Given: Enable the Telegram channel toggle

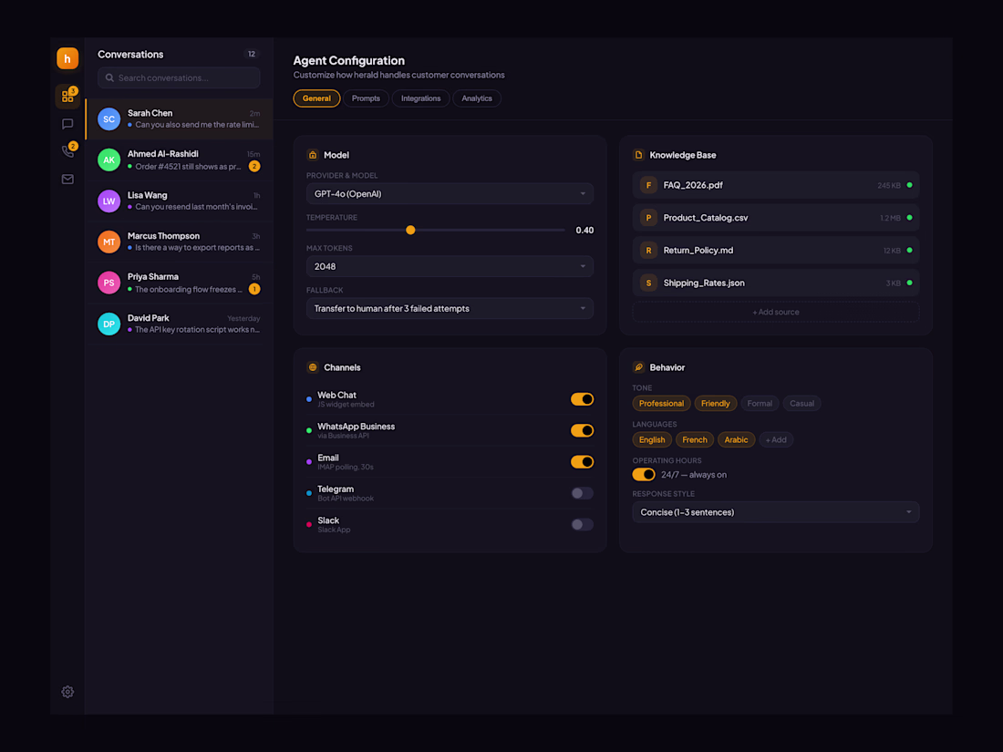Looking at the screenshot, I should pyautogui.click(x=582, y=493).
